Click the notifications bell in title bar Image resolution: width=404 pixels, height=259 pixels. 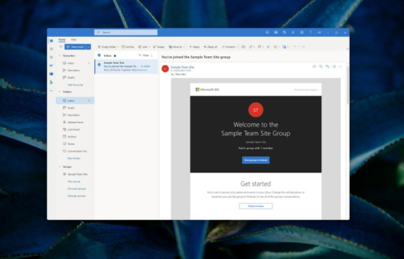pyautogui.click(x=293, y=32)
